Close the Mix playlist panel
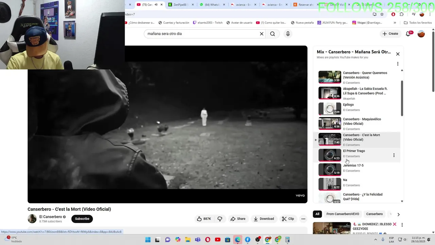Image resolution: width=435 pixels, height=245 pixels. pos(398,54)
